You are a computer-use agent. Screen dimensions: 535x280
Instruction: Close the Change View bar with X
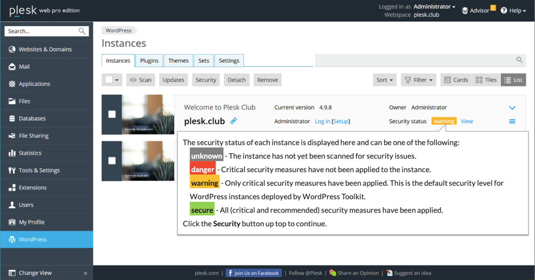click(85, 273)
